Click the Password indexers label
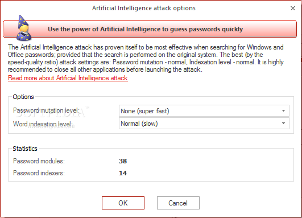Screen dimensions: 302x218 [39, 173]
